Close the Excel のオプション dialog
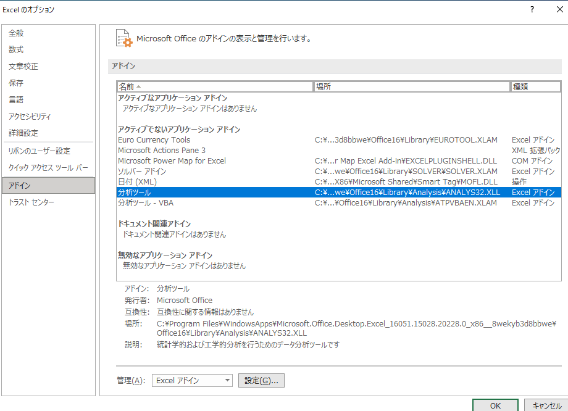568x411 pixels. coord(560,9)
